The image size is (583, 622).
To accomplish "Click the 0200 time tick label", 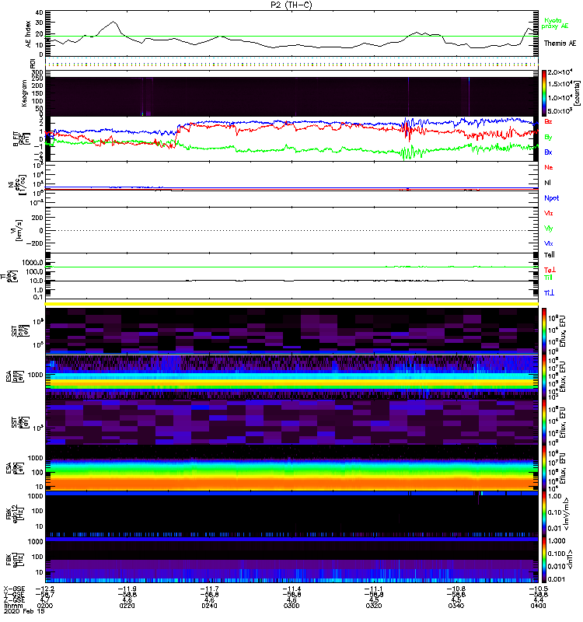I will [45, 606].
